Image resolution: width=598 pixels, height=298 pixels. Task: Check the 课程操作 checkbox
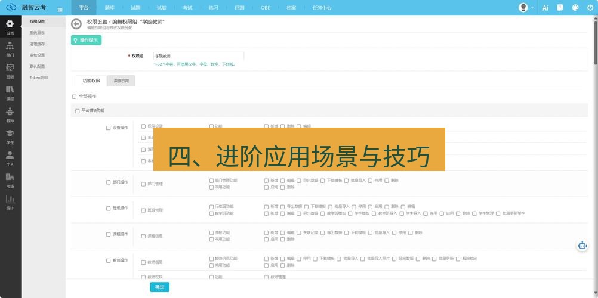(108, 234)
